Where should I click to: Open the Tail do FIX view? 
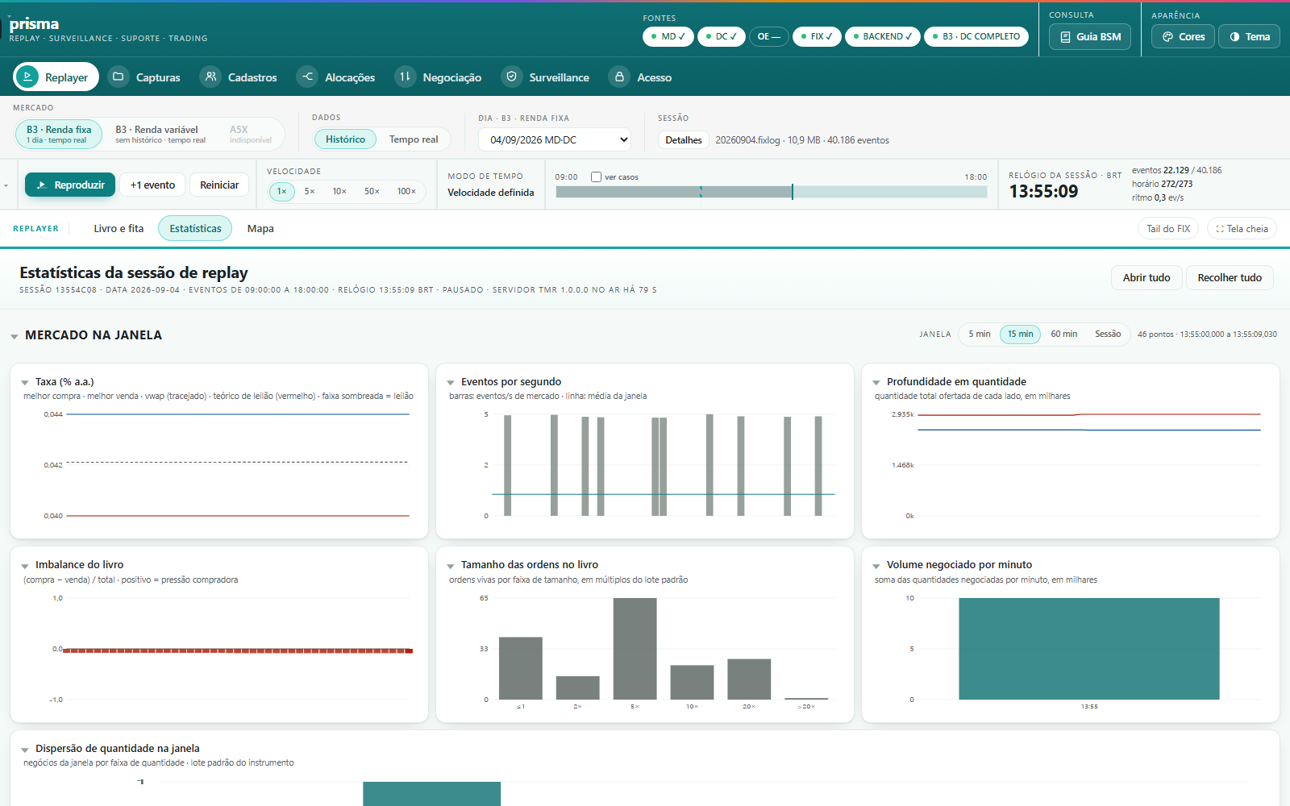[1168, 229]
